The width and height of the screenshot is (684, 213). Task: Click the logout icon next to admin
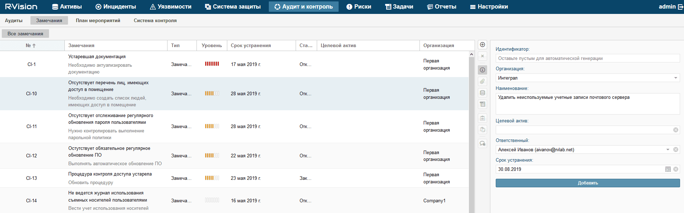pos(680,7)
